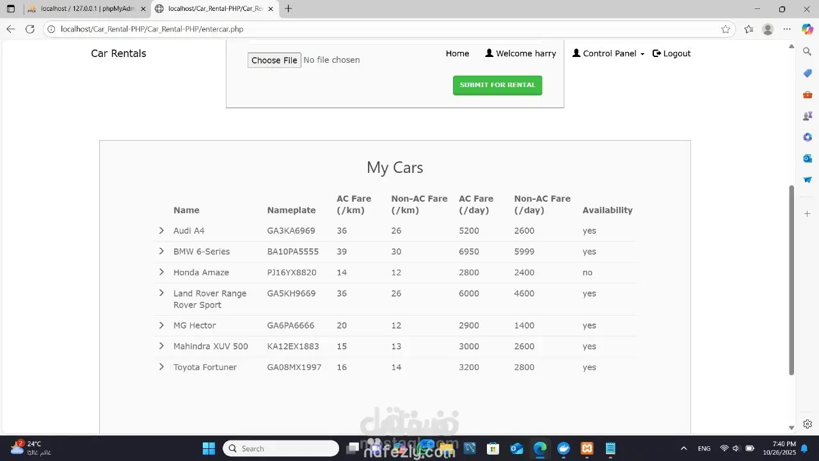
Task: Open the Windows Start menu
Action: [209, 448]
